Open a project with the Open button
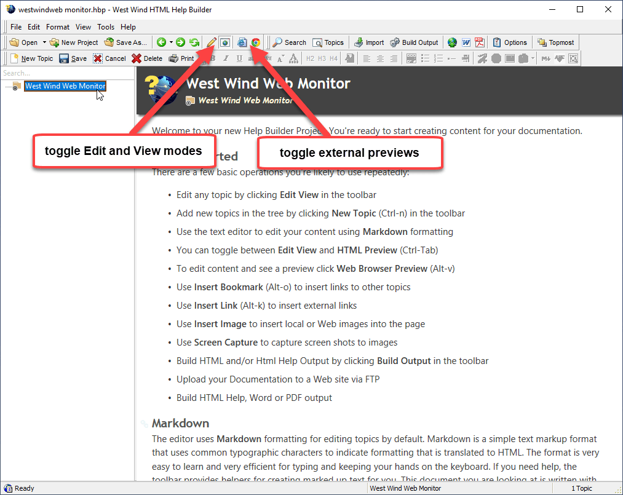 (23, 42)
